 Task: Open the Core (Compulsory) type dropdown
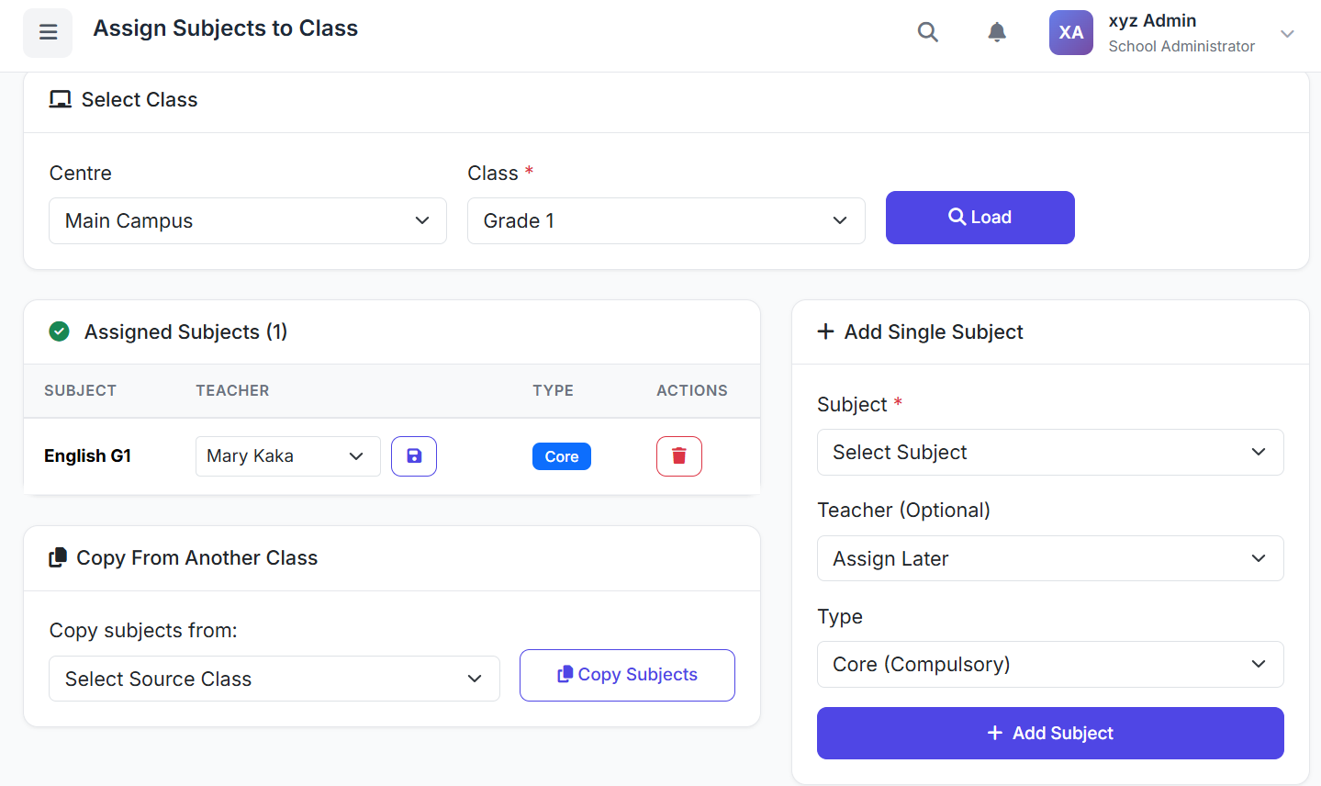point(1049,665)
